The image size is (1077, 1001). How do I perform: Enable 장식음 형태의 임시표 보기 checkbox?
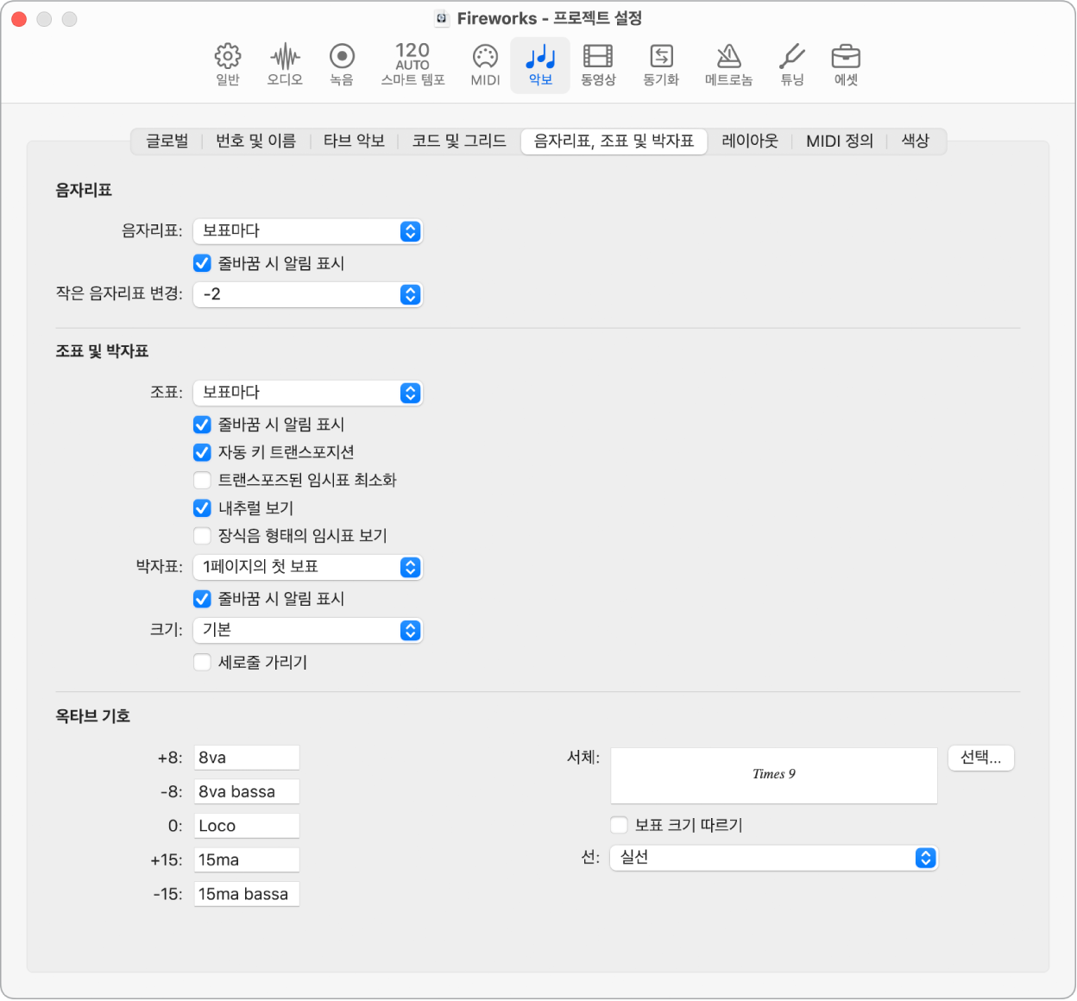click(x=202, y=536)
